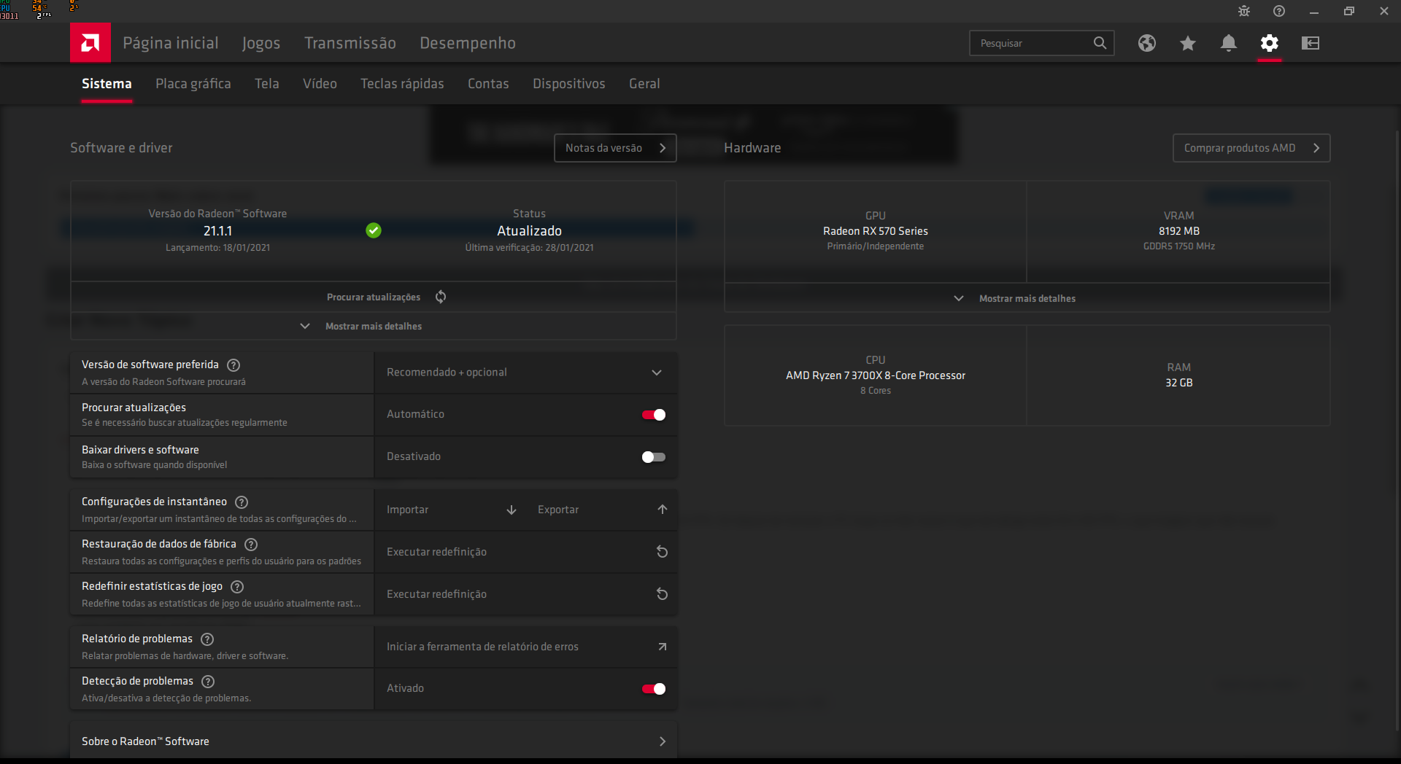Image resolution: width=1401 pixels, height=764 pixels.
Task: Click the refresh icon beside Procurar atualizações
Action: (x=441, y=297)
